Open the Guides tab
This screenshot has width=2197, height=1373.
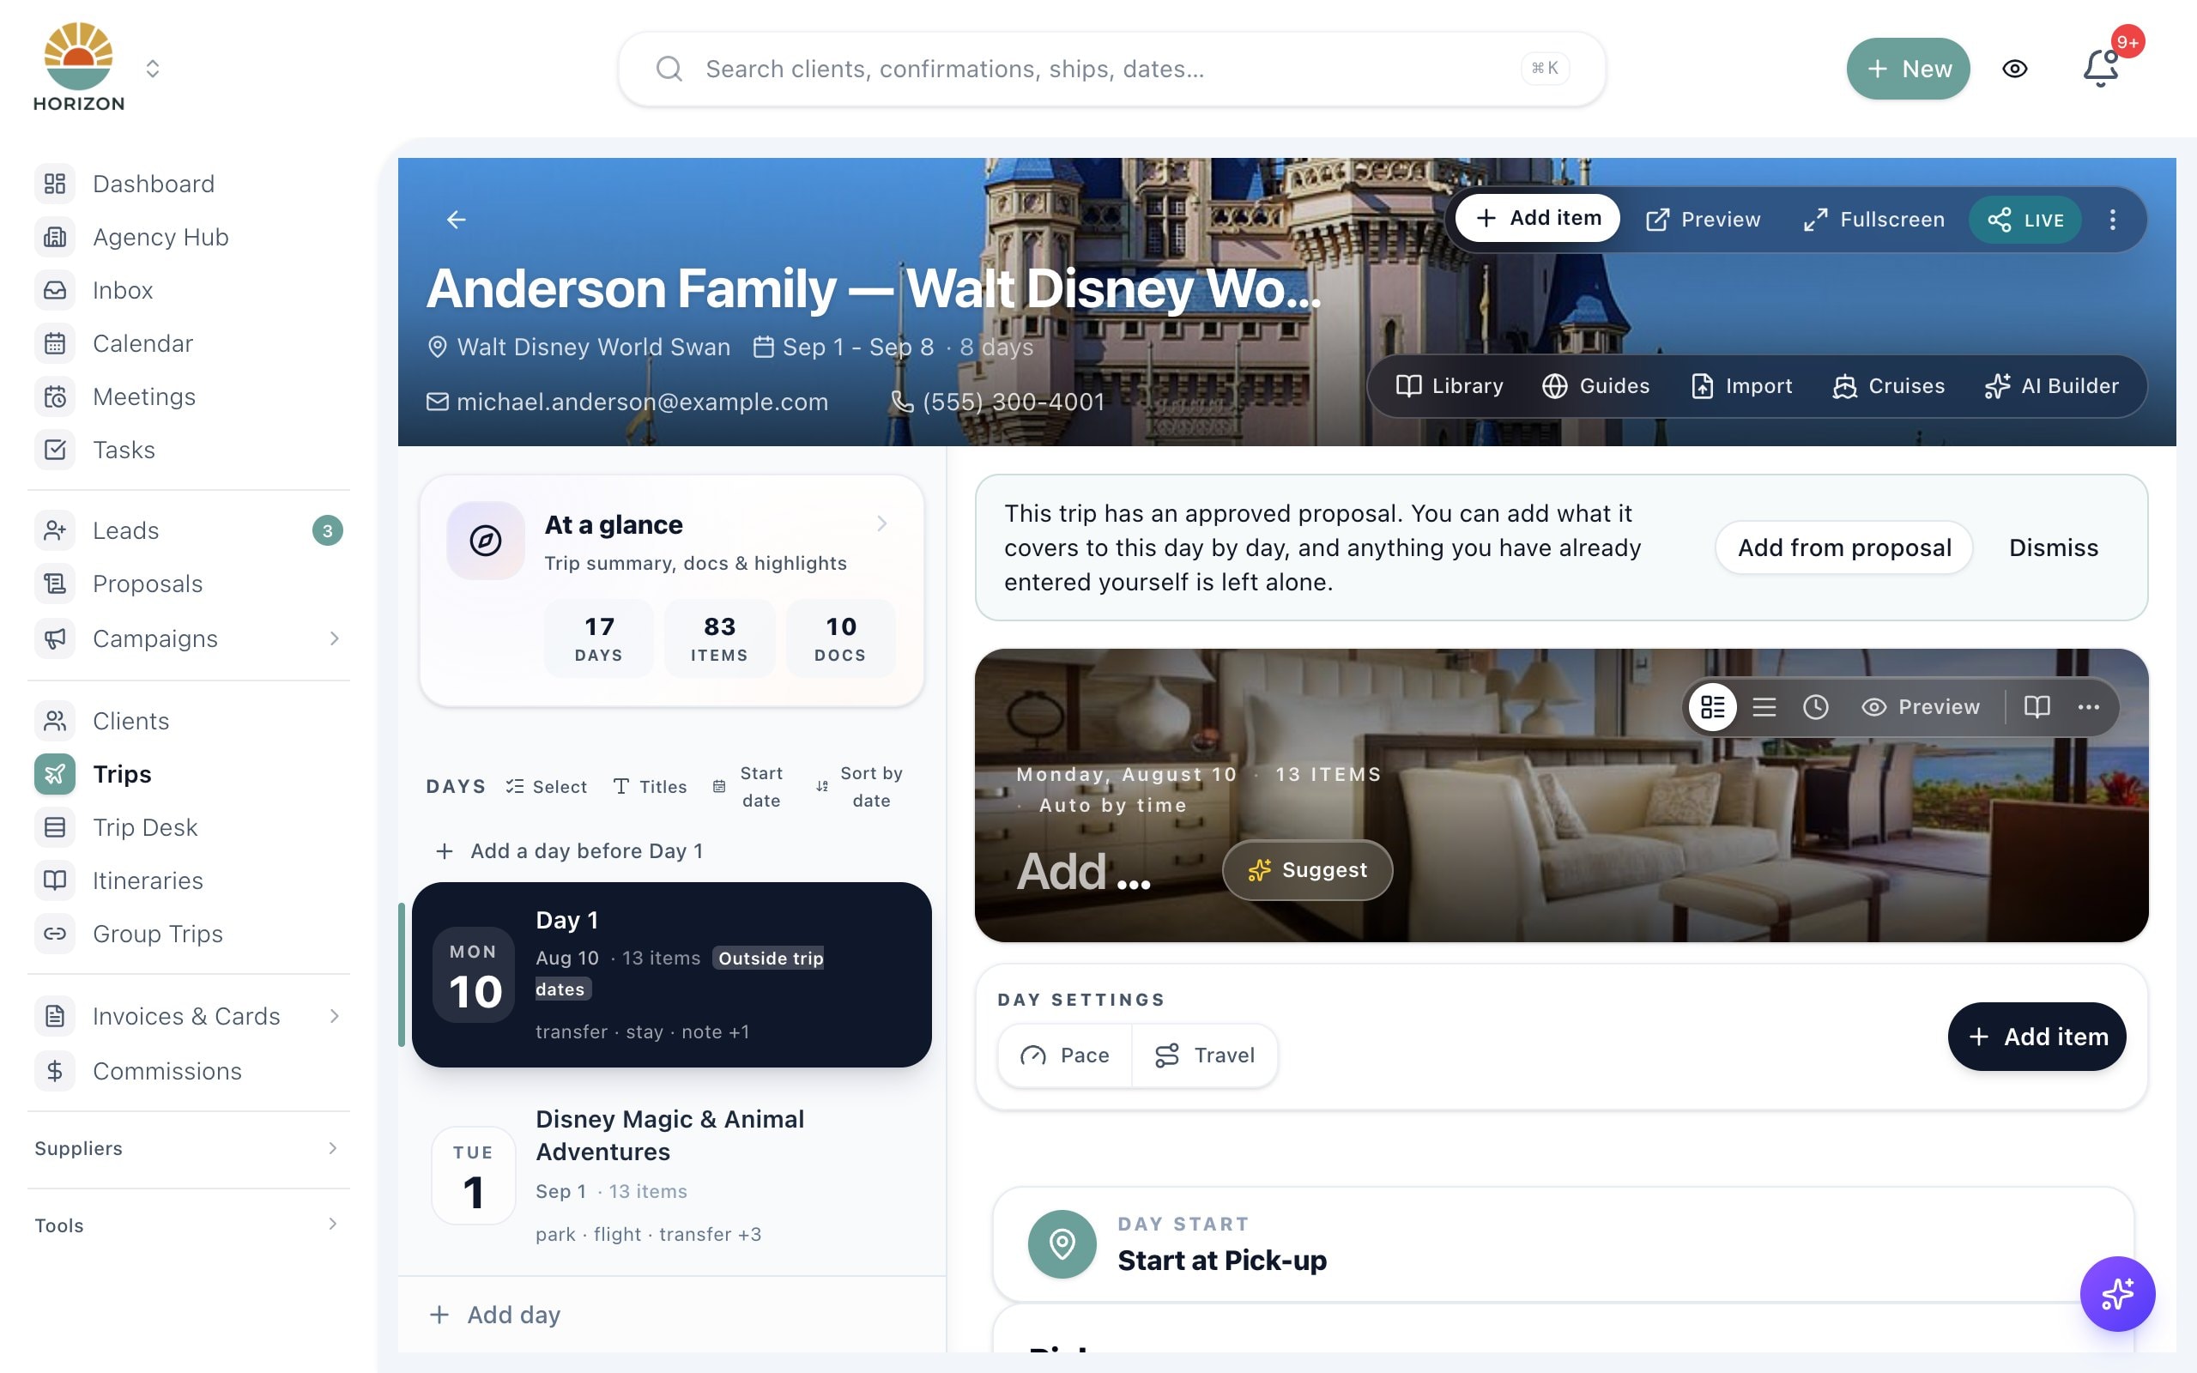pos(1596,386)
